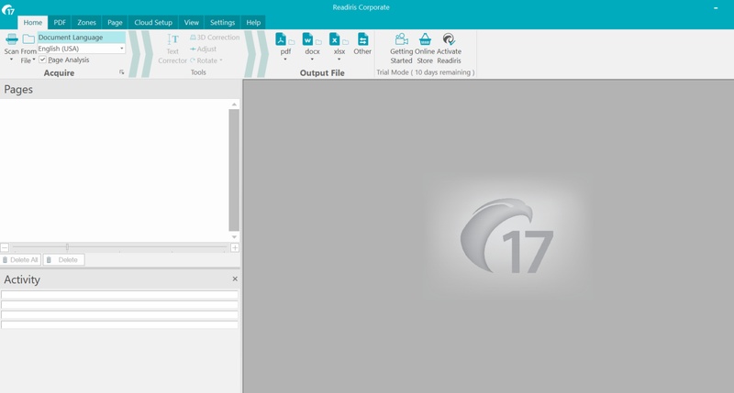This screenshot has width=734, height=393.
Task: Click the 3D Correction tool
Action: [215, 38]
